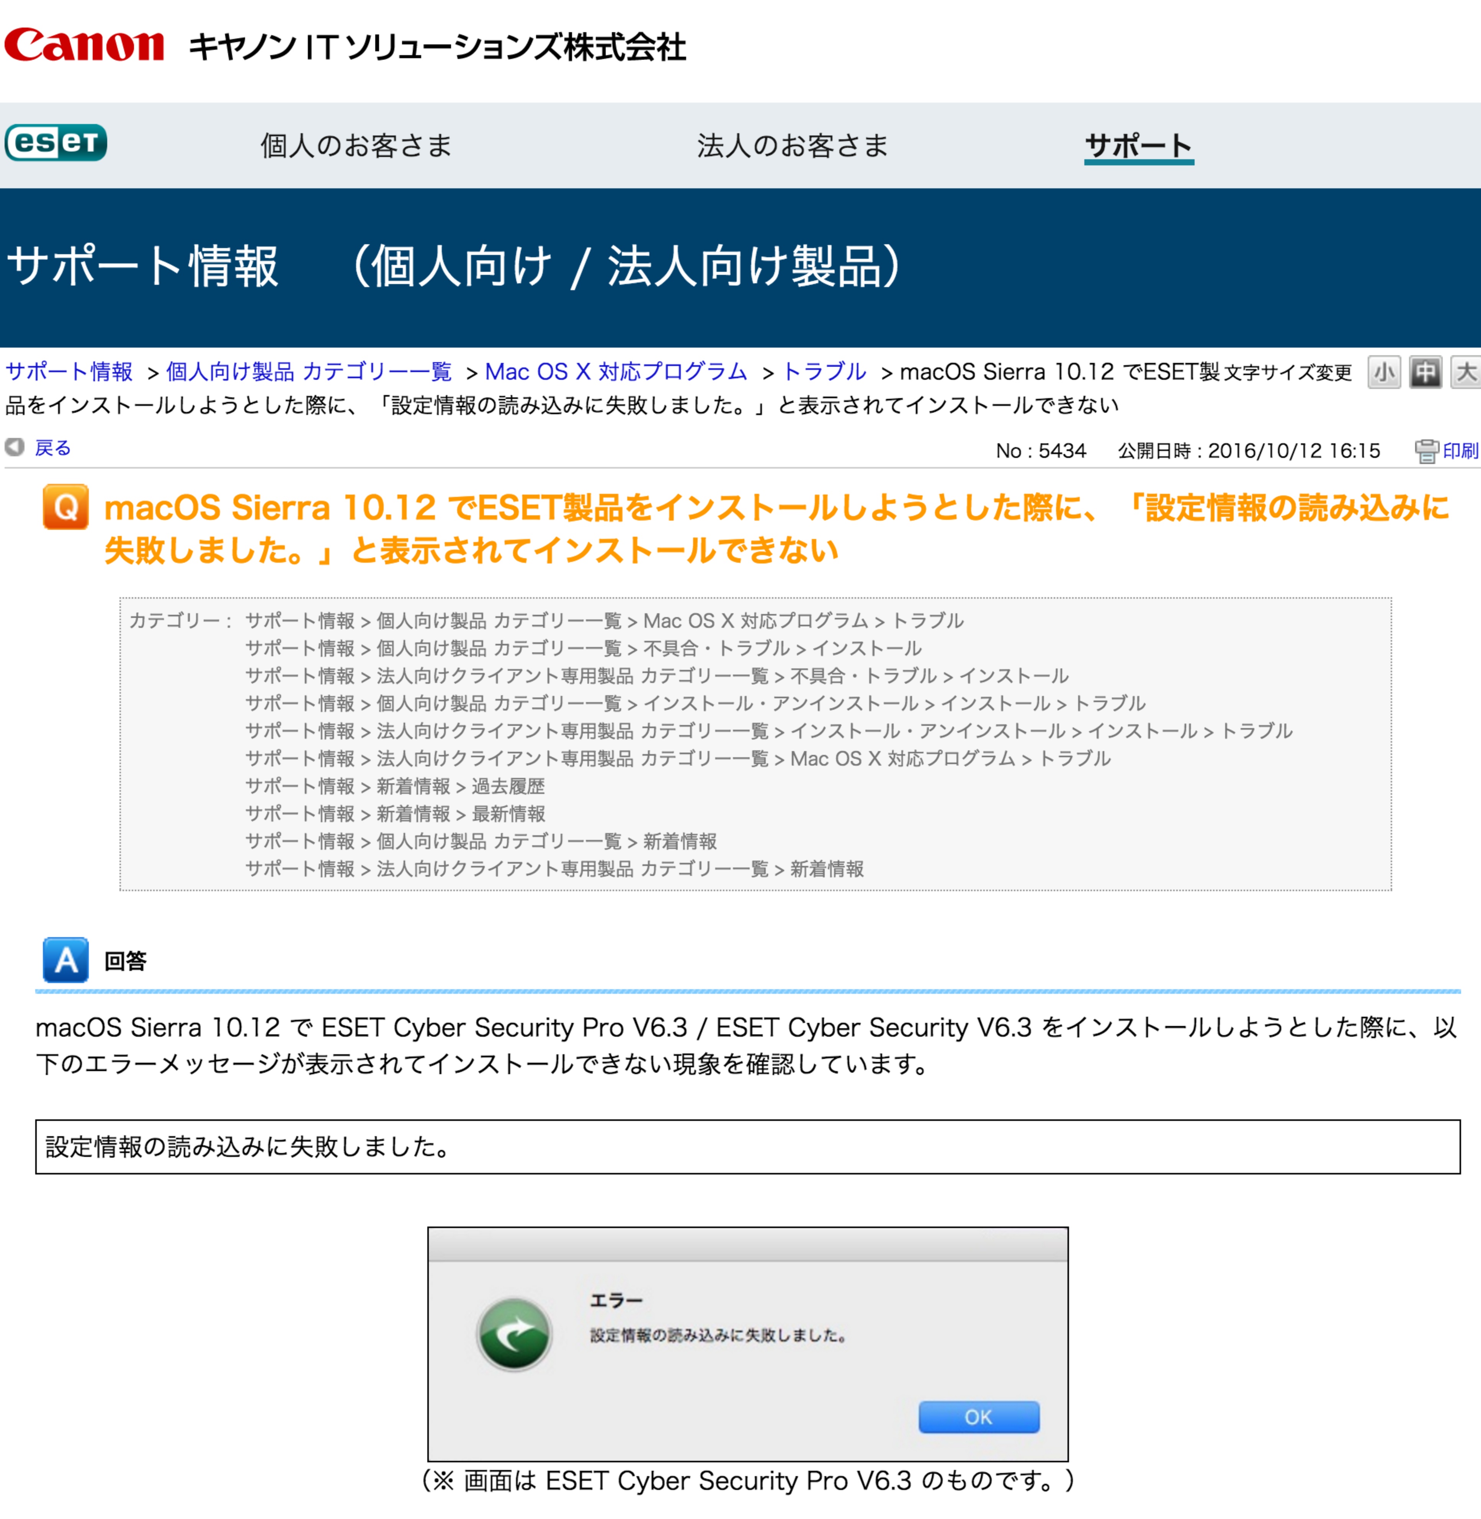Click the orange question title text

(776, 529)
